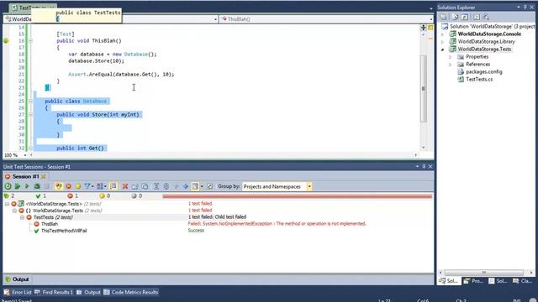The image size is (538, 302).
Task: Expand all test nodes in toolbar
Action: click(156, 186)
